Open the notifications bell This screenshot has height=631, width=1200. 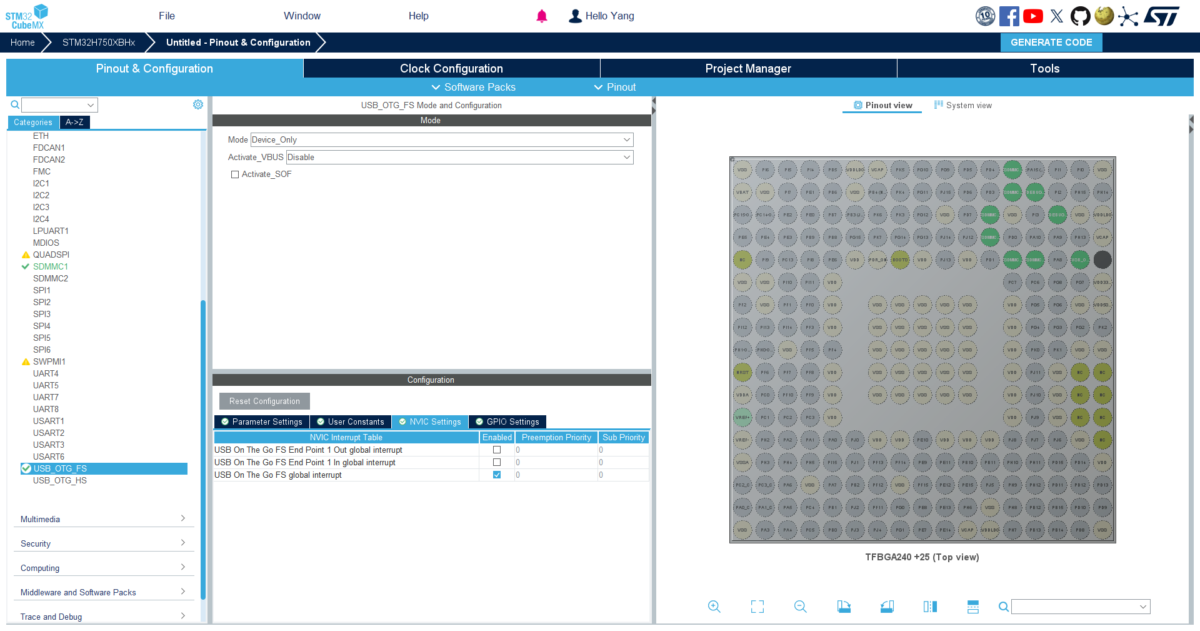[x=542, y=16]
